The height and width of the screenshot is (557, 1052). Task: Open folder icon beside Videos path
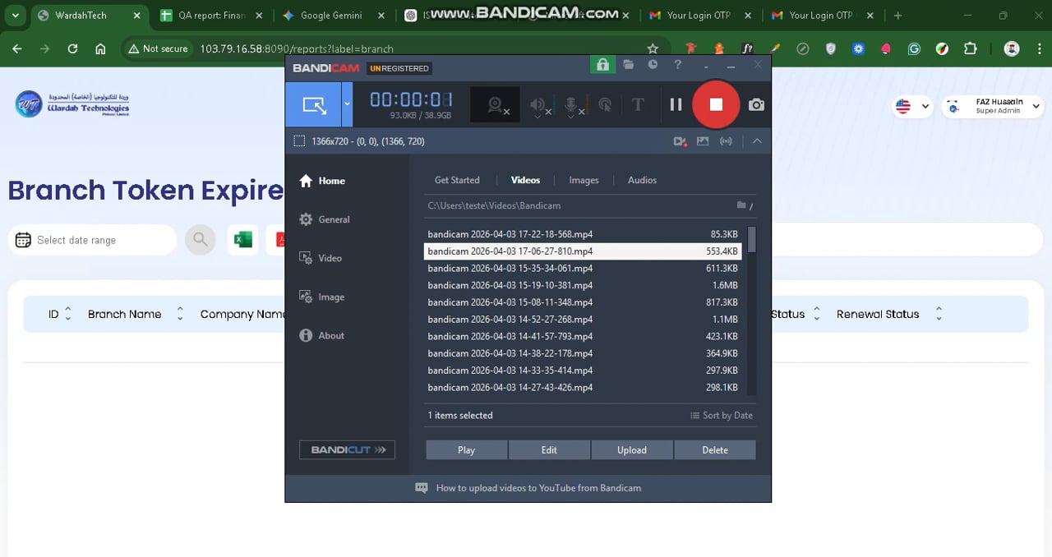741,205
